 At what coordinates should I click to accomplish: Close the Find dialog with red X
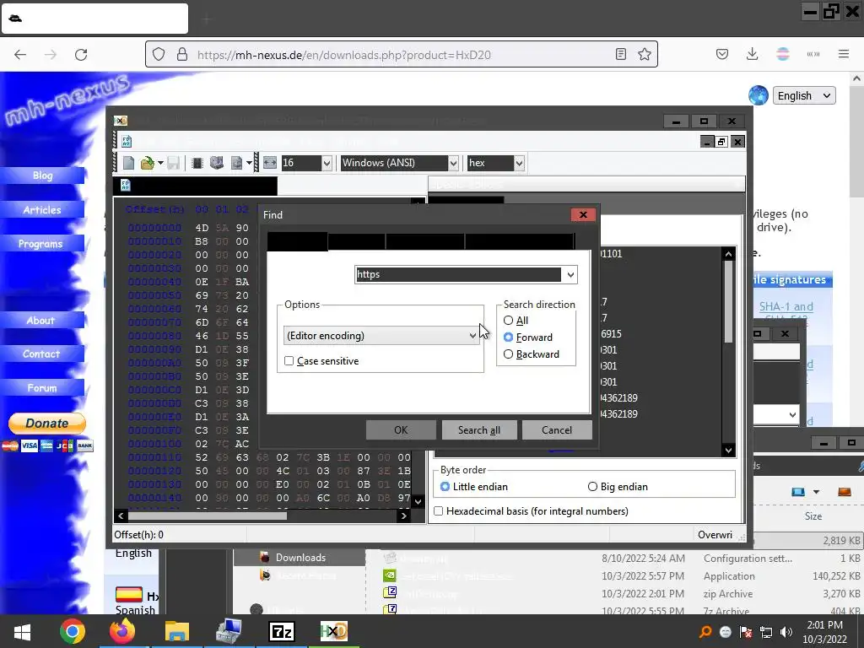(583, 214)
